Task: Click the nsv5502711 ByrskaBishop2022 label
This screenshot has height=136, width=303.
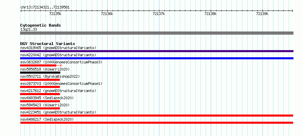Action: point(50,76)
